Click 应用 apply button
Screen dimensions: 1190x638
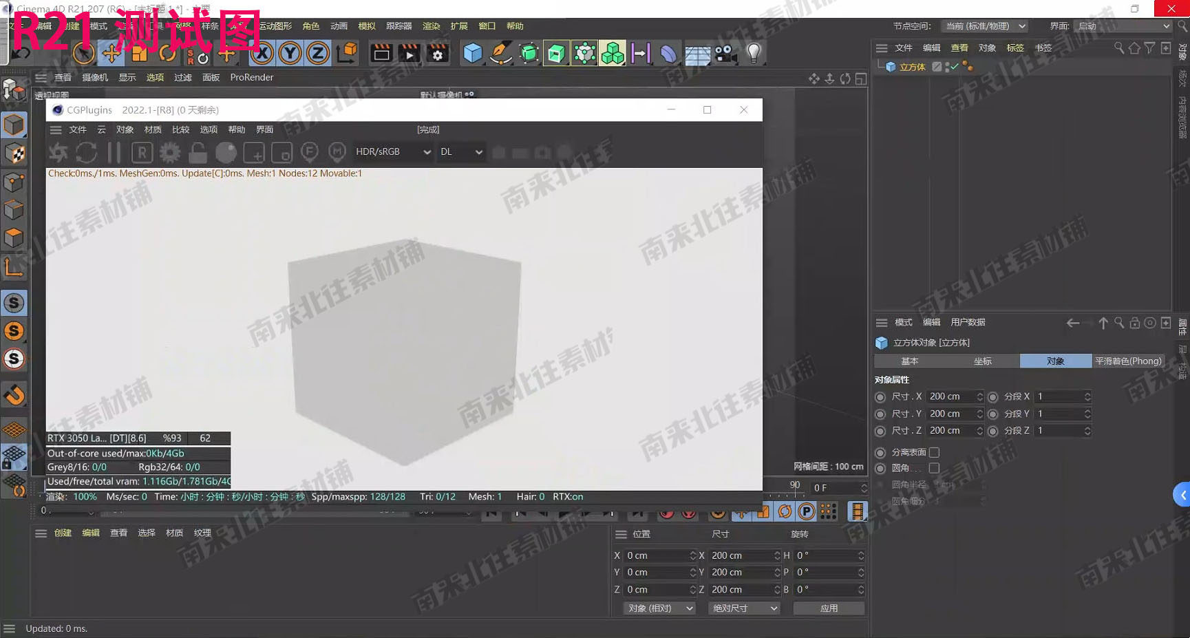point(829,608)
